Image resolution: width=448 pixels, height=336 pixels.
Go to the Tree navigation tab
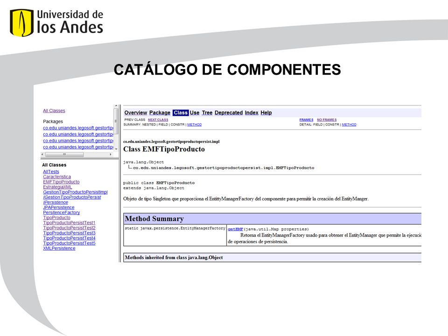tap(207, 113)
